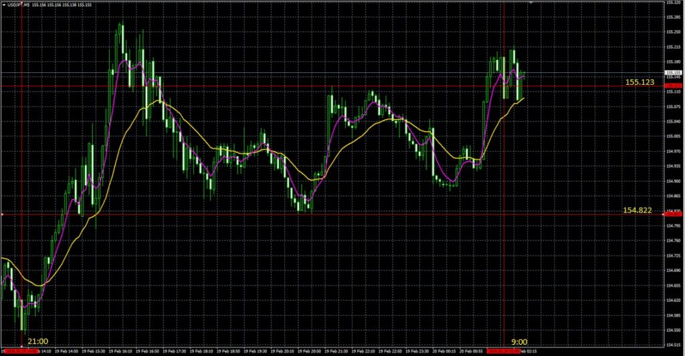The height and width of the screenshot is (356, 685).
Task: Click the 19 Feb 14:50 time axis label
Action: (68, 351)
